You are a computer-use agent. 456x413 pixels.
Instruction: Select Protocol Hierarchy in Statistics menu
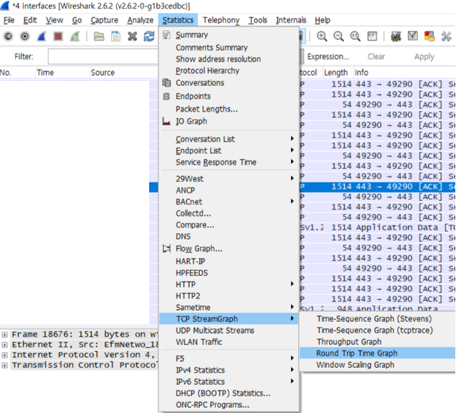(x=207, y=71)
